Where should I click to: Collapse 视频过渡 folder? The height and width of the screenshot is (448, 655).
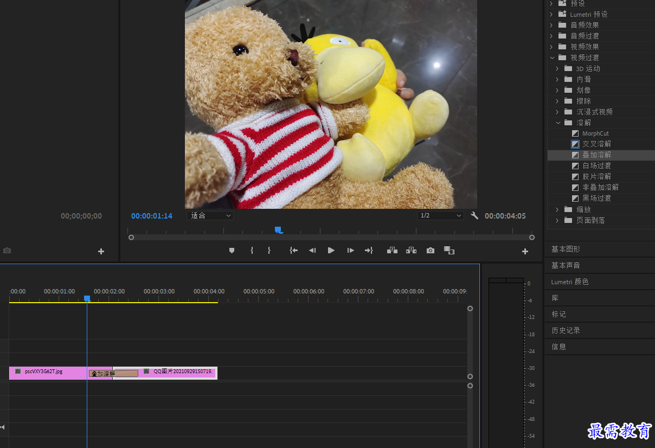coord(552,57)
